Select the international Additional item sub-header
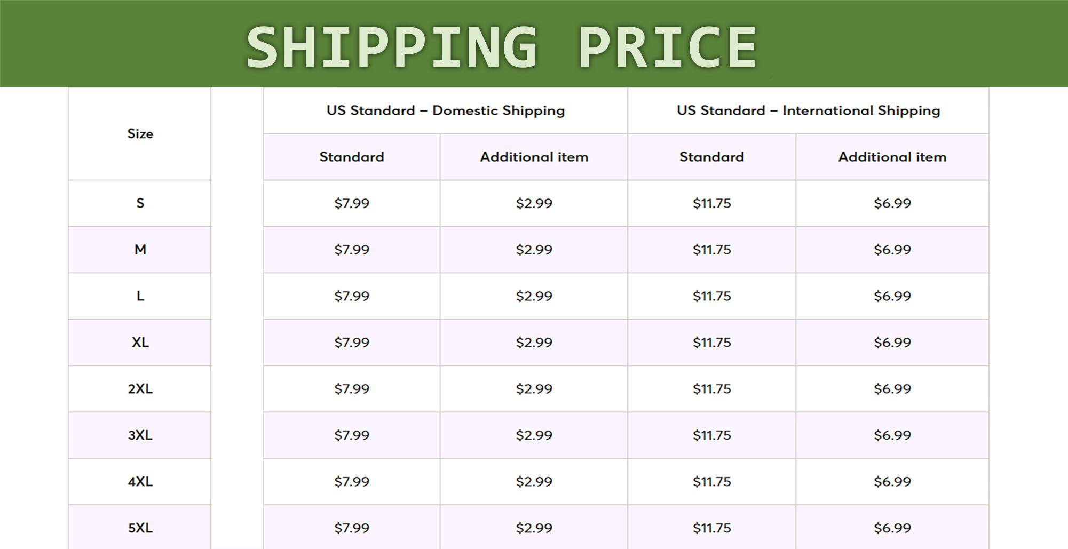 (x=892, y=157)
